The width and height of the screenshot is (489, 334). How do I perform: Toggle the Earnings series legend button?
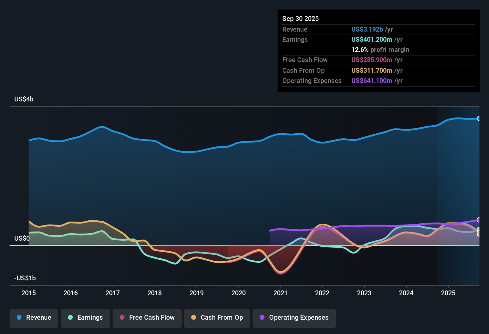(x=85, y=318)
